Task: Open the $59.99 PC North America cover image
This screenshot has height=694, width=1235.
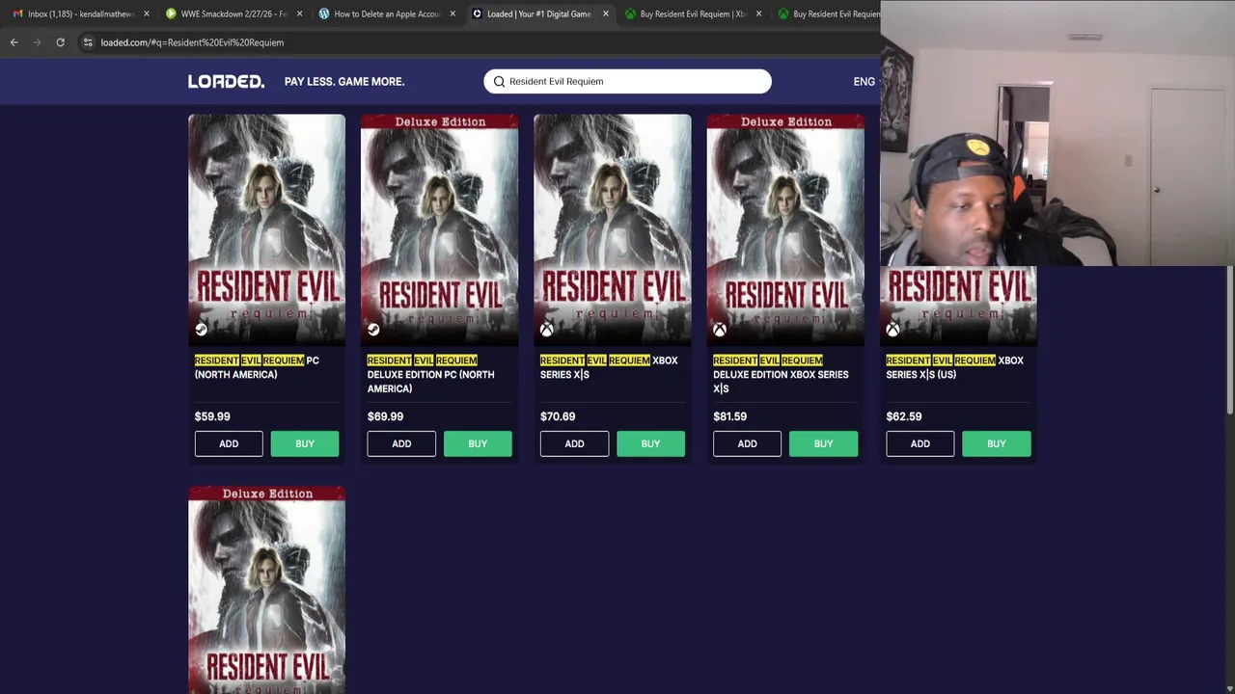Action: coord(266,229)
